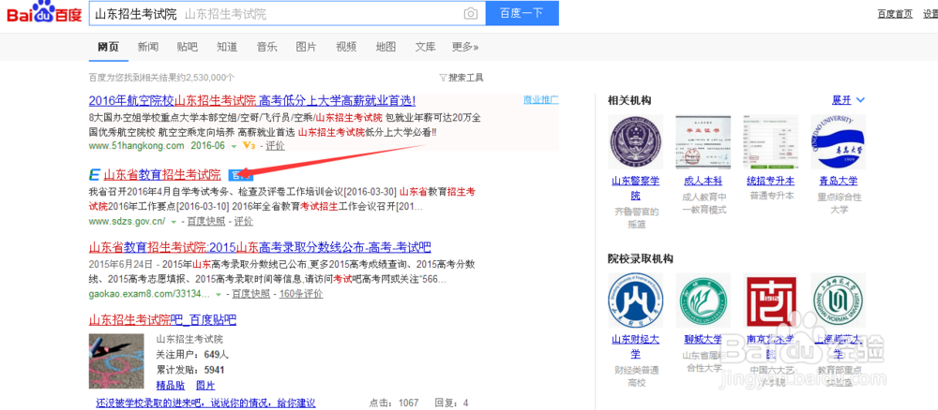This screenshot has width=938, height=410.
Task: Click the green E site icon
Action: coord(94,175)
